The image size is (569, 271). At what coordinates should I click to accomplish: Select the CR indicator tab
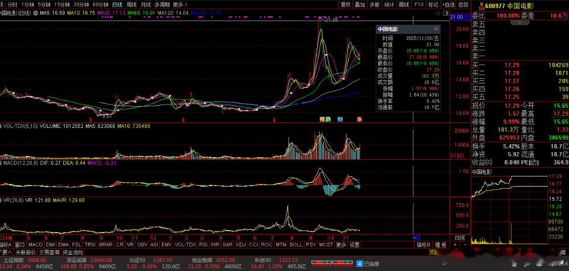click(120, 245)
